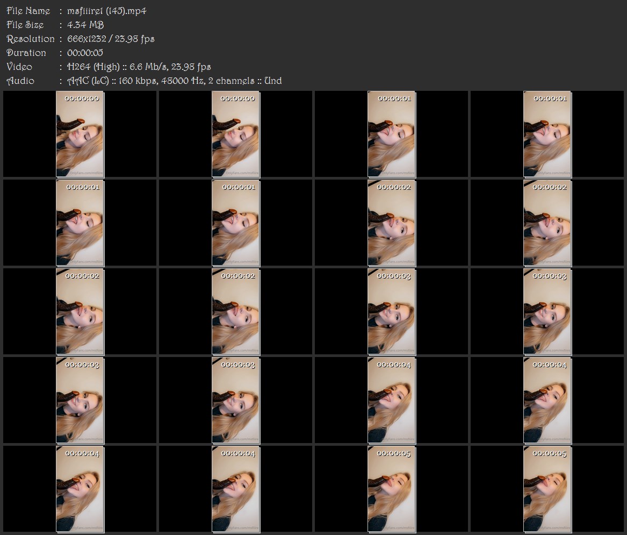
Task: Select the video codec line "H264 (High)"
Action: [x=93, y=67]
